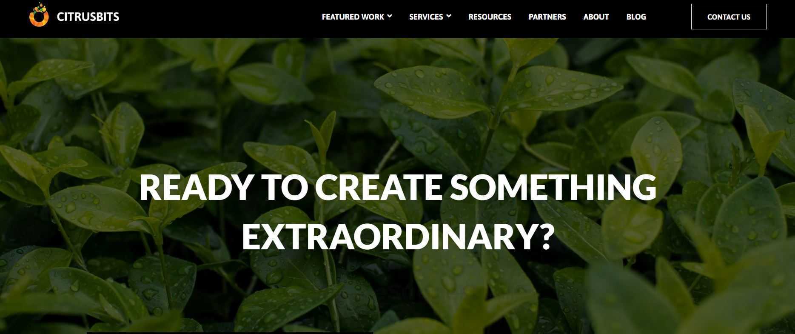Expand the chevron next to Featured Work

pyautogui.click(x=390, y=16)
